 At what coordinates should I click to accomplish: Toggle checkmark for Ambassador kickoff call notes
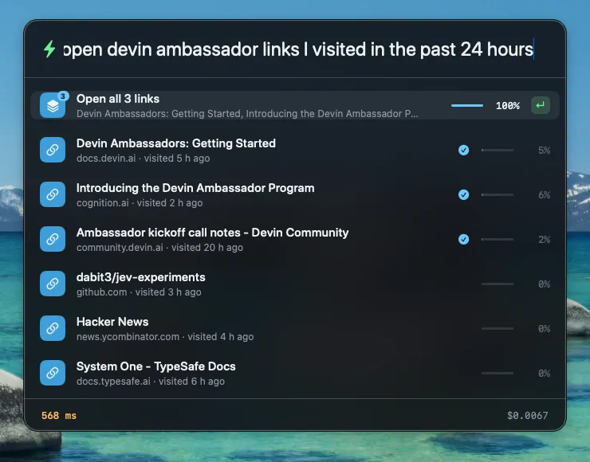pos(463,240)
